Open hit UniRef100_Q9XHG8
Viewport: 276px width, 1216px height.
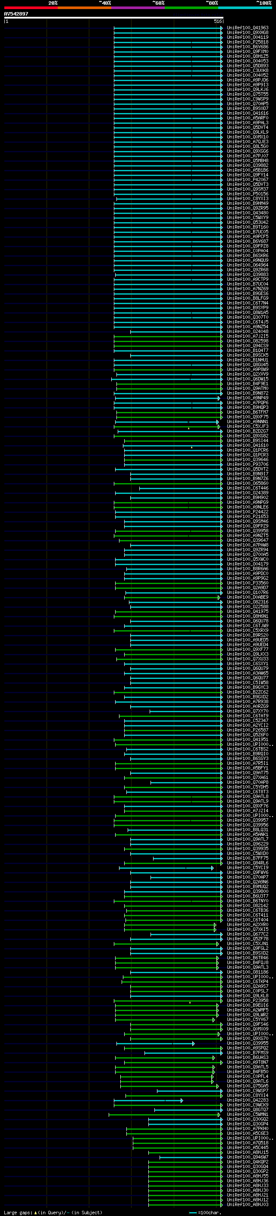coord(248,33)
